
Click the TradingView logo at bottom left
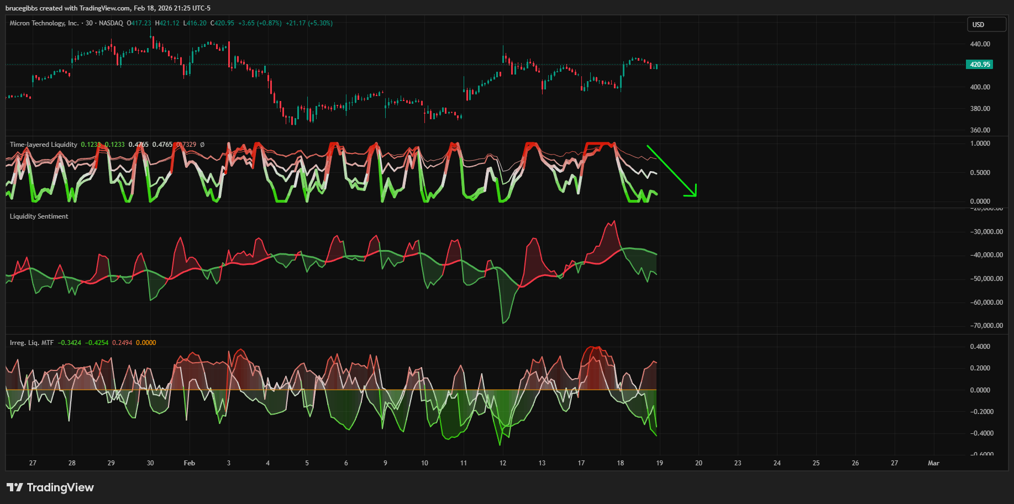pyautogui.click(x=50, y=487)
